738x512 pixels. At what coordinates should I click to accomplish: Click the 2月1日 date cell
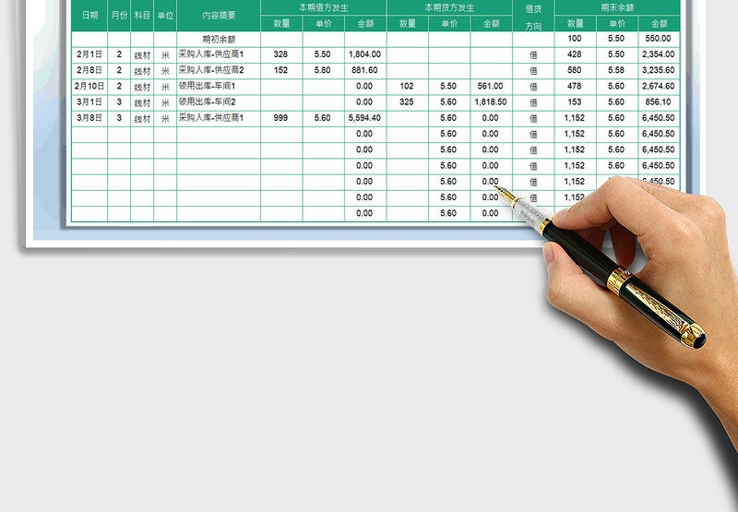89,54
